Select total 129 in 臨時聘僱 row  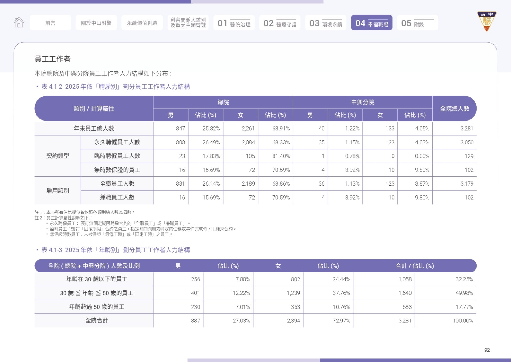469,156
